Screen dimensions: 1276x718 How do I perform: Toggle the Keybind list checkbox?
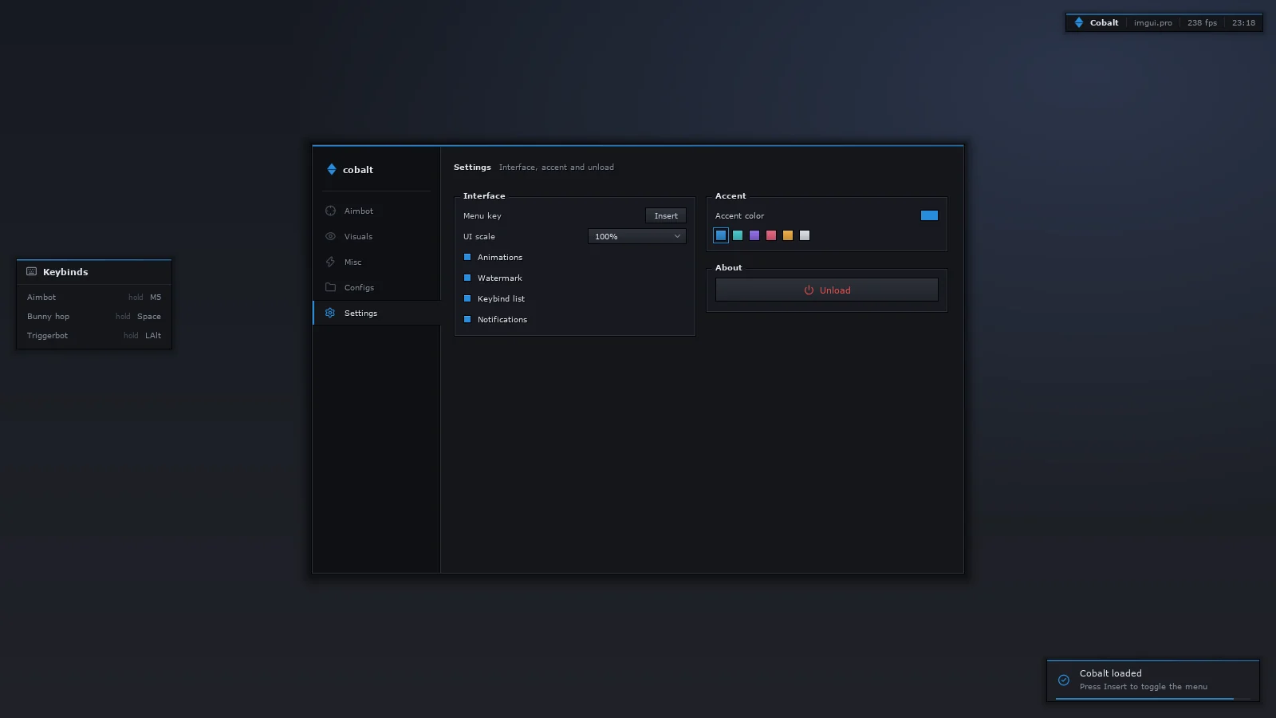coord(467,298)
